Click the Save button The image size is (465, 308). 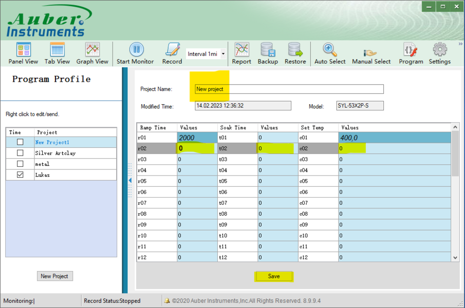click(x=274, y=276)
